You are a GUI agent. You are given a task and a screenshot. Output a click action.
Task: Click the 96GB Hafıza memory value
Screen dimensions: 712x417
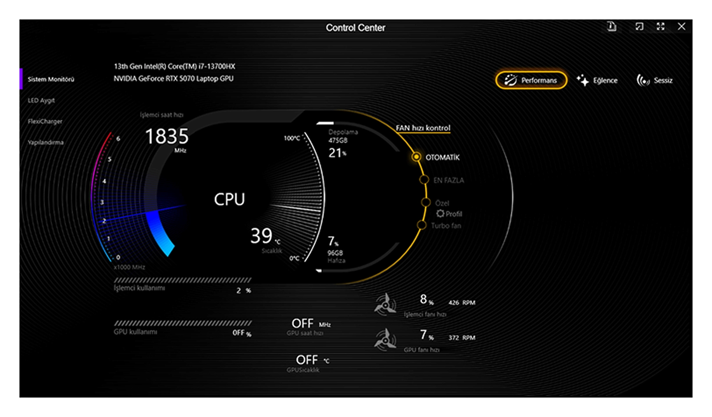click(x=335, y=253)
